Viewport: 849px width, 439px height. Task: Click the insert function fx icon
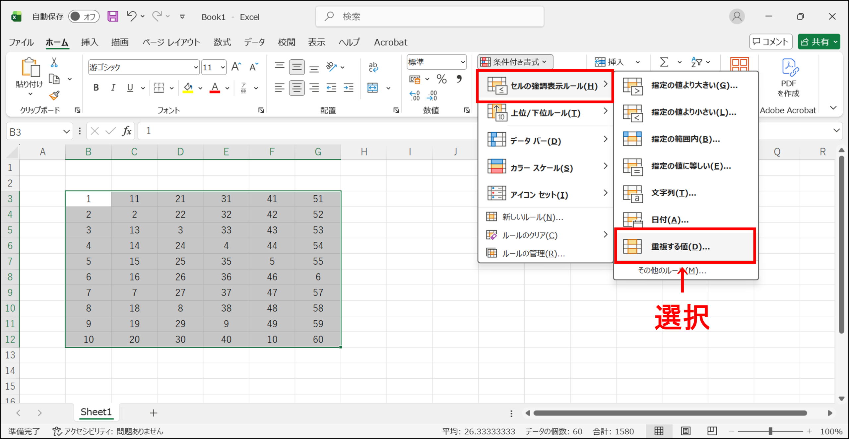(x=127, y=131)
